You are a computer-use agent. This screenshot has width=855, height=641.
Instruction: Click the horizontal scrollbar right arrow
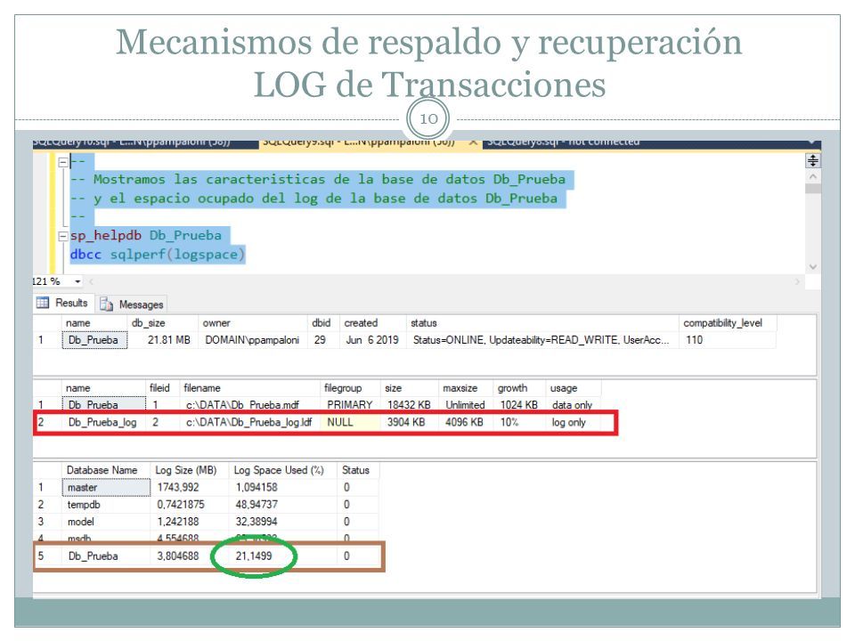pyautogui.click(x=796, y=282)
